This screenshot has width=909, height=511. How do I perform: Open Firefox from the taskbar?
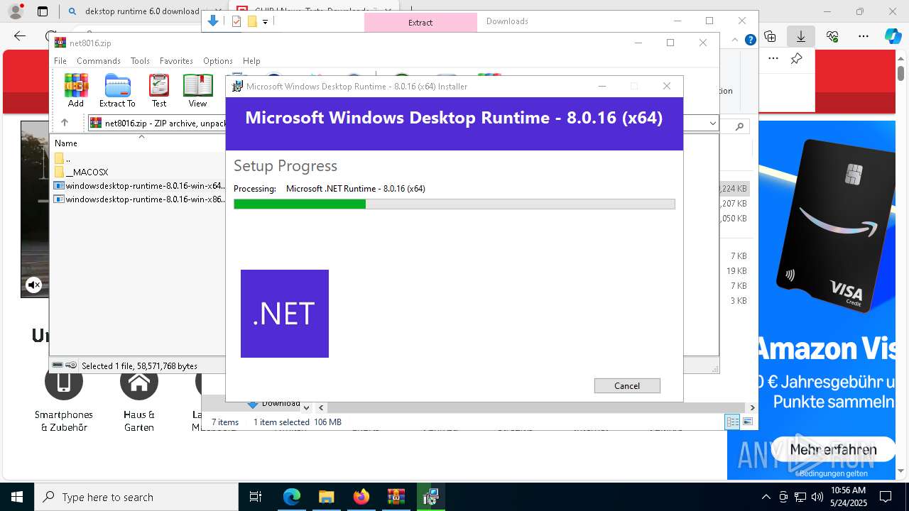point(361,497)
